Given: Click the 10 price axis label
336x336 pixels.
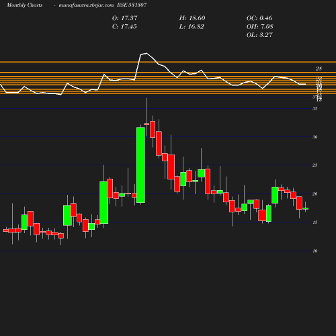Looking at the screenshot, I should pyautogui.click(x=315, y=251).
